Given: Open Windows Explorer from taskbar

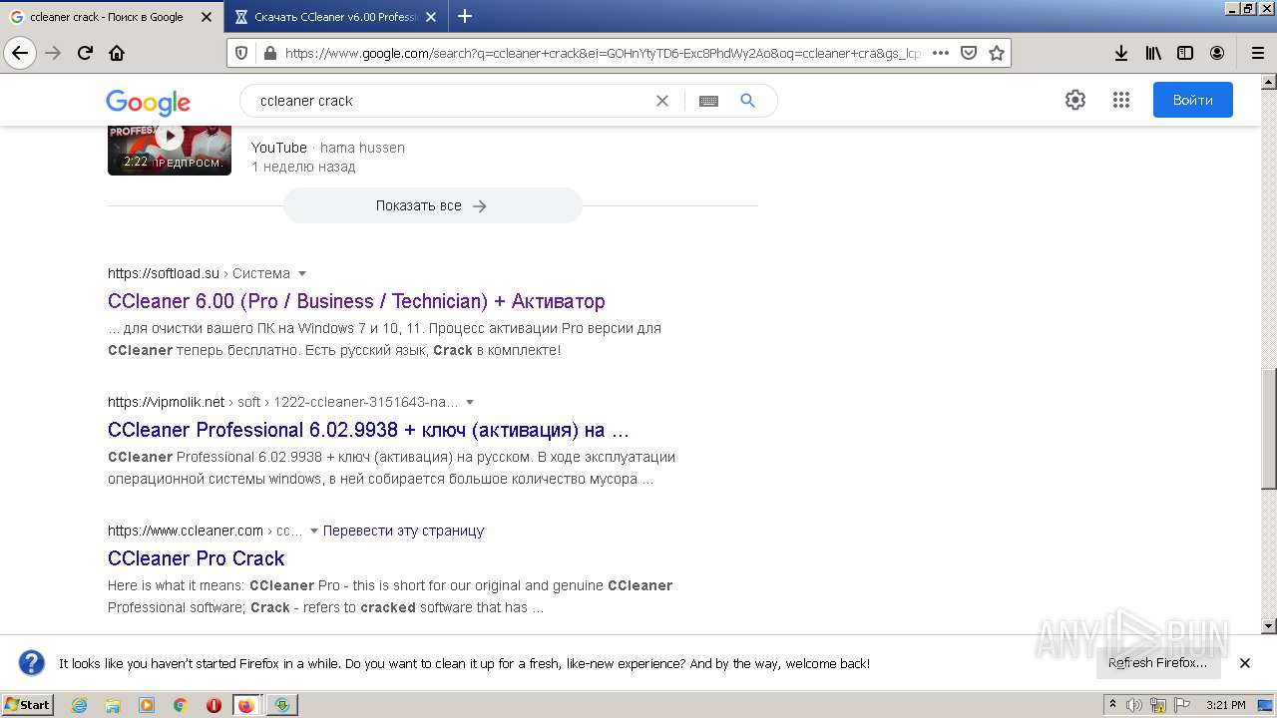Looking at the screenshot, I should [x=113, y=705].
